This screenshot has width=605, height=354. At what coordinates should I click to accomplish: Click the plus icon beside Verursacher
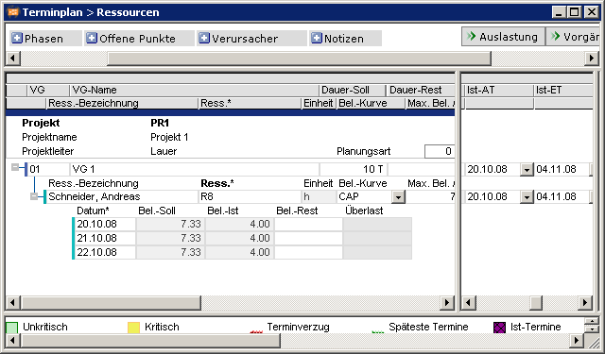click(204, 38)
